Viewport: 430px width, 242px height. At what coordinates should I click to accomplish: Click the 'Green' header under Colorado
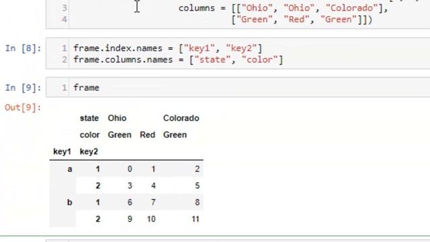coord(175,135)
